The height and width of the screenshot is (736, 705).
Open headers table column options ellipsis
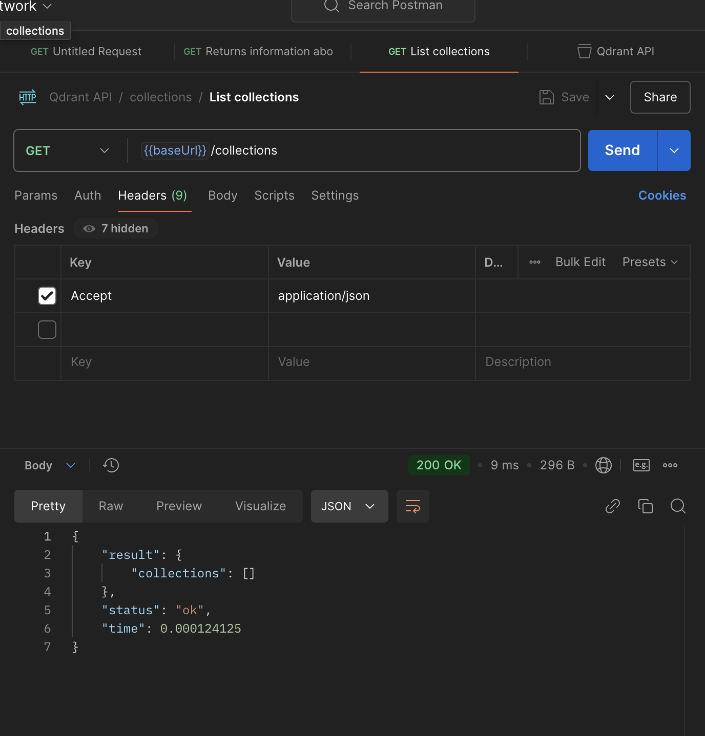point(535,262)
